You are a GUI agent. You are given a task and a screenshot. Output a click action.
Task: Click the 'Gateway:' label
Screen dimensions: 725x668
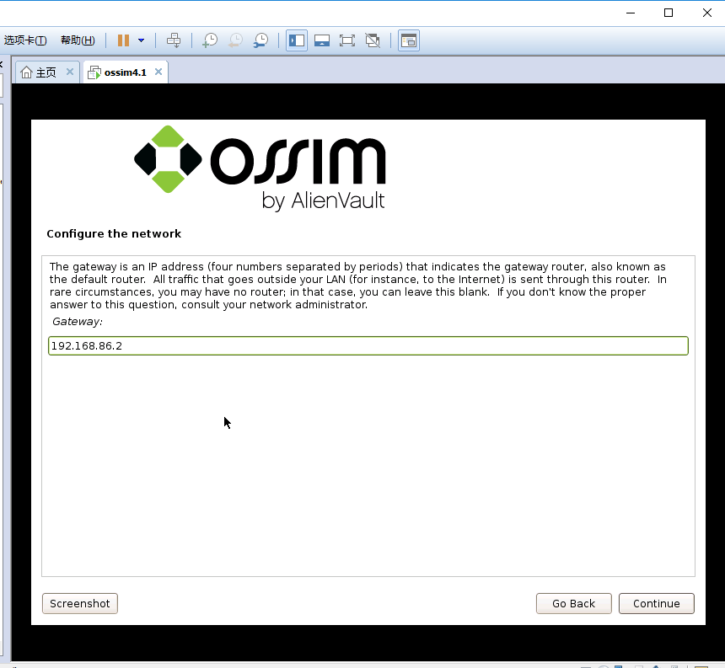pos(78,322)
